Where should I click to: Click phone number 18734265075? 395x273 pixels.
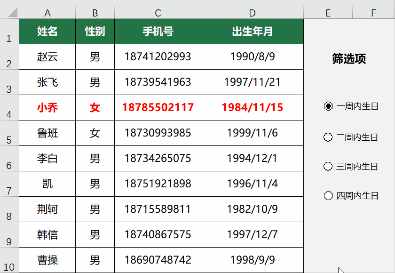(158, 159)
